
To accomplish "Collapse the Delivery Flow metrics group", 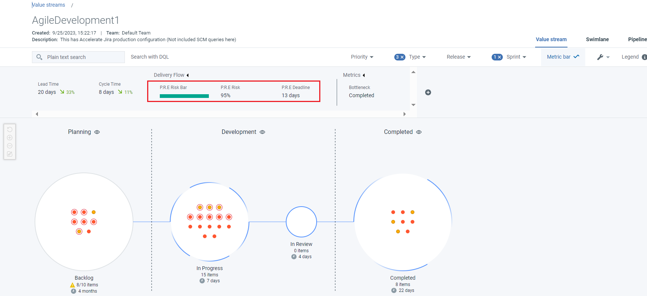I will 188,75.
